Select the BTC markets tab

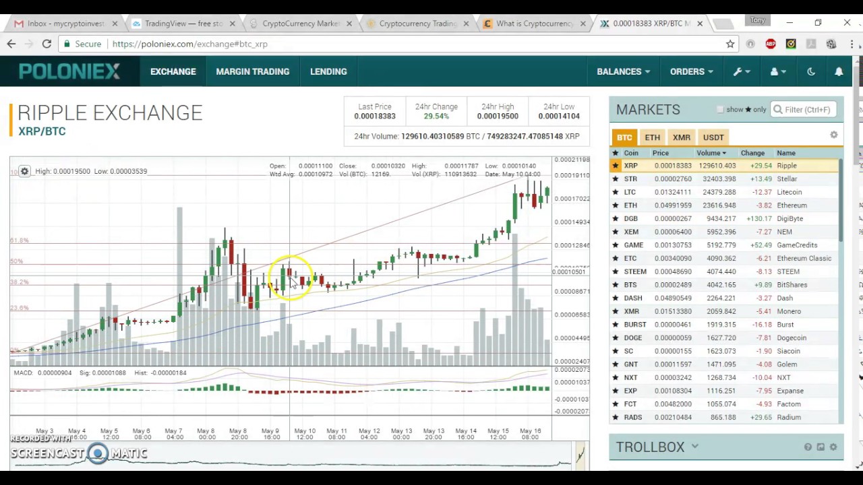tap(624, 137)
